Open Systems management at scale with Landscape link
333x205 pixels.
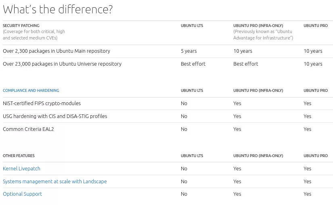(55, 182)
